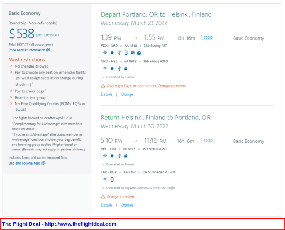Click warning triangle beside return Change terminals
Image resolution: width=285 pixels, height=230 pixels.
[x=103, y=196]
